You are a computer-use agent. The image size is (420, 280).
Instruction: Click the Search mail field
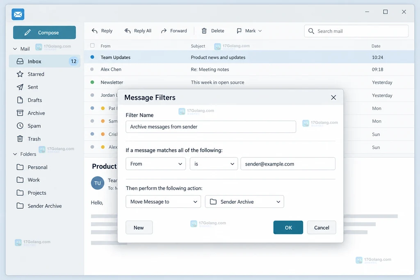pyautogui.click(x=356, y=31)
